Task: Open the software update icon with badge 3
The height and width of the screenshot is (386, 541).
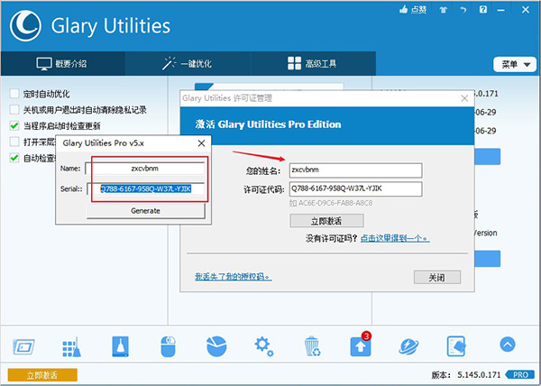Action: [x=361, y=345]
